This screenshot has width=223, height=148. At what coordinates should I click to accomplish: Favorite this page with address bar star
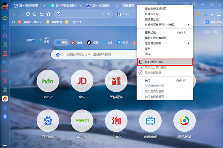coord(103,14)
